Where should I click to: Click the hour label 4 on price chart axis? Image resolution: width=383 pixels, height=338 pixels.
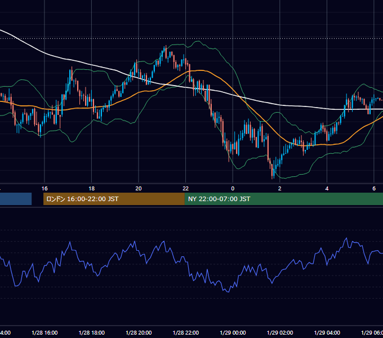[327, 189]
